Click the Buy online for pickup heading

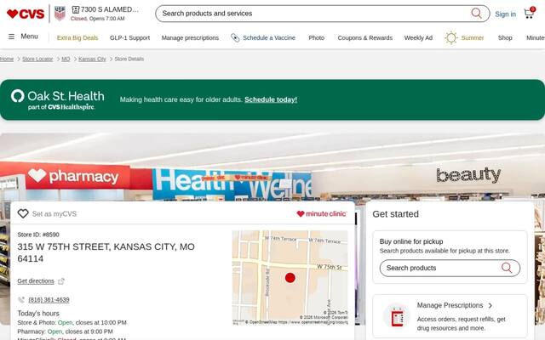pyautogui.click(x=411, y=241)
